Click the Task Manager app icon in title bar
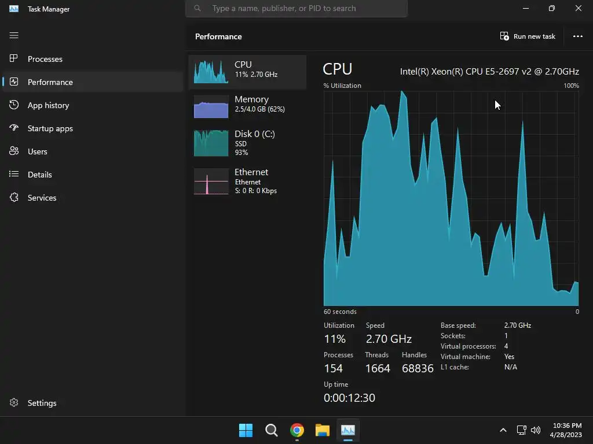This screenshot has width=593, height=444. click(14, 8)
